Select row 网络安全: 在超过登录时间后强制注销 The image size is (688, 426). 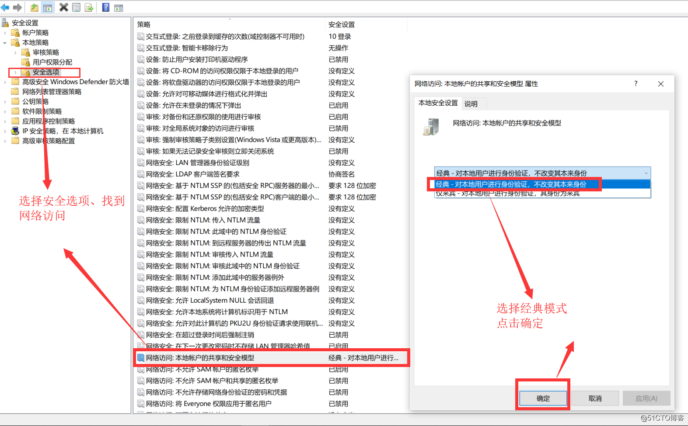point(270,335)
